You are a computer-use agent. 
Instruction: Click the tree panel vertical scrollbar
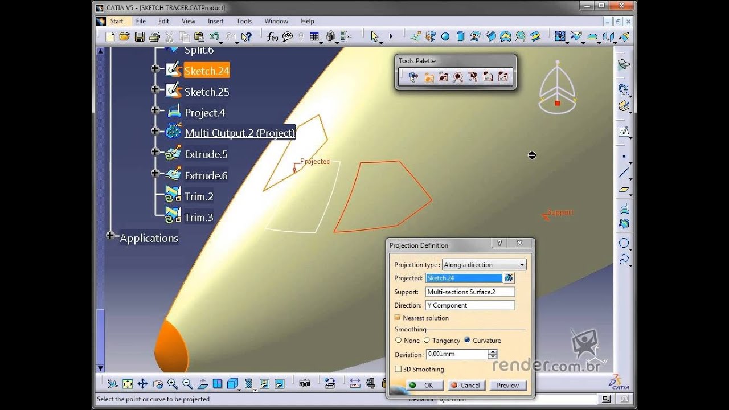pos(101,210)
